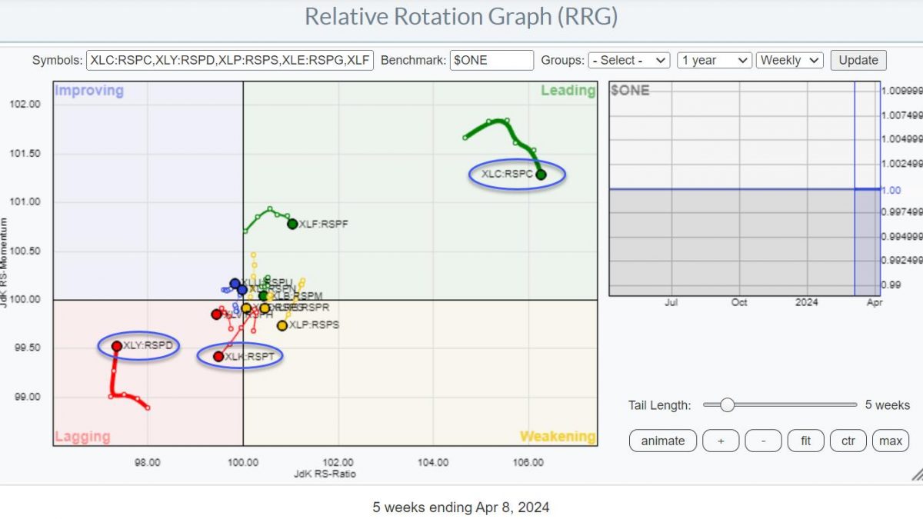Click the Leading quadrant label
Screen dimensions: 923x519
568,91
